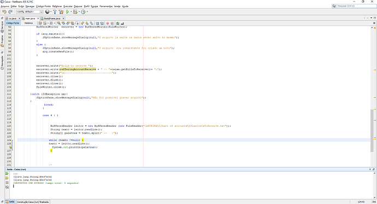Open the Depurar menu
The height and width of the screenshot is (204, 377).
[78, 6]
